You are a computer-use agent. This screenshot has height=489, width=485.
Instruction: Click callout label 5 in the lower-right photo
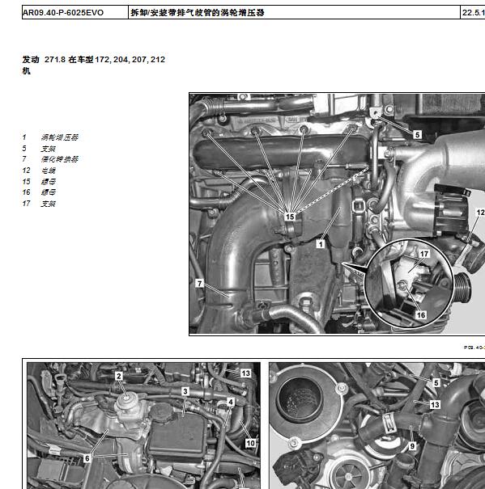pos(436,382)
